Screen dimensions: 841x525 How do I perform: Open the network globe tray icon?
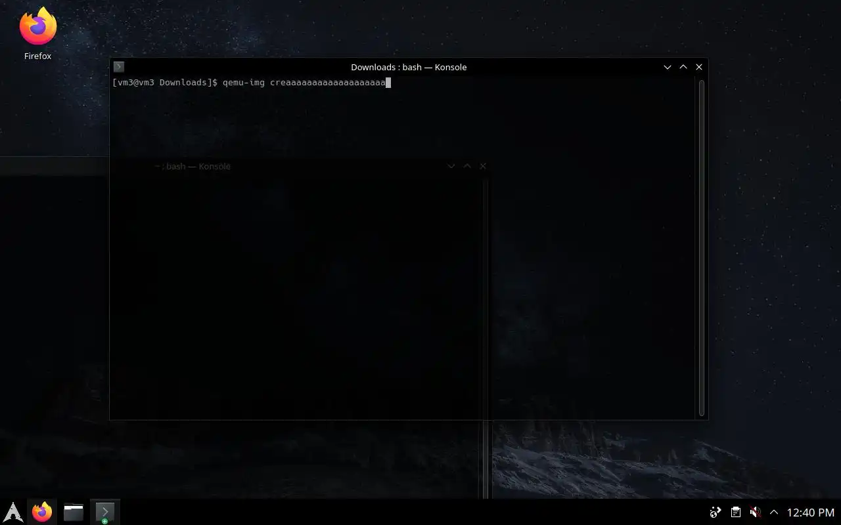[716, 512]
